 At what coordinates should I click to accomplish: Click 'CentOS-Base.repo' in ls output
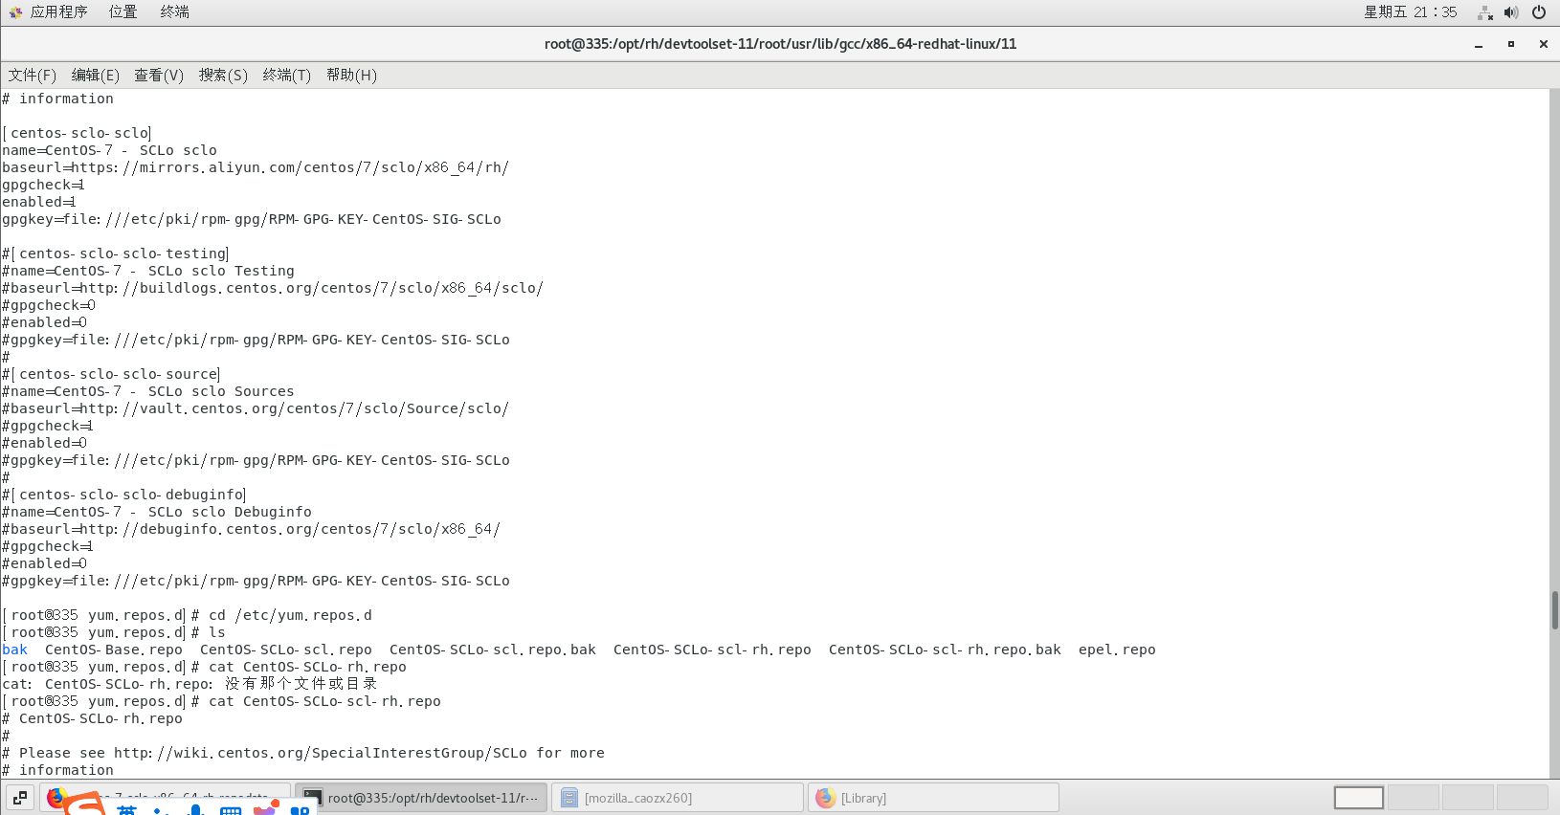pos(114,650)
